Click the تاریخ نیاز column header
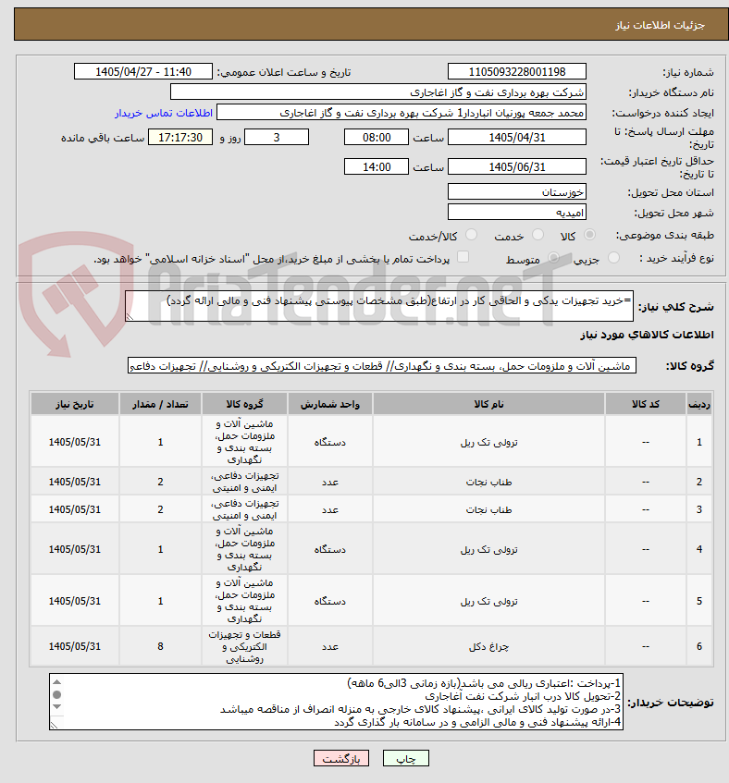The width and height of the screenshot is (729, 783). coord(74,404)
